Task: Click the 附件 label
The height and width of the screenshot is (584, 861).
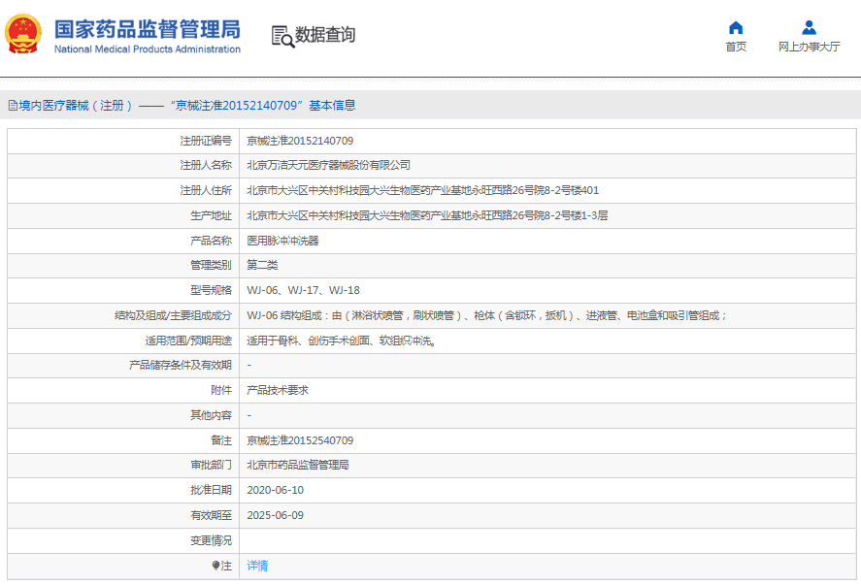Action: (221, 390)
